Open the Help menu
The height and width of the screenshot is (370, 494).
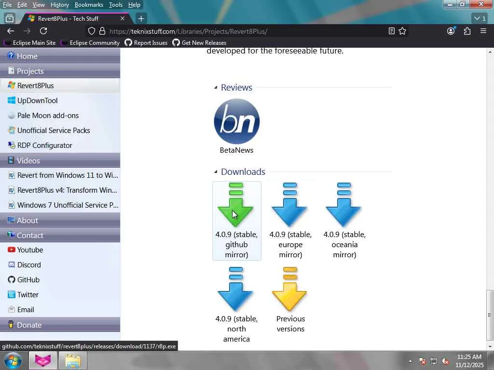pyautogui.click(x=134, y=5)
